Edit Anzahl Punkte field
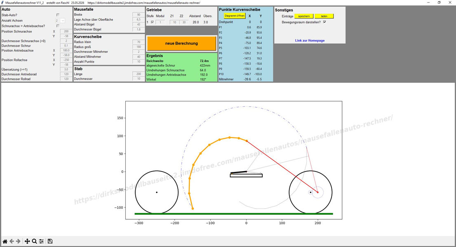 pos(139,62)
